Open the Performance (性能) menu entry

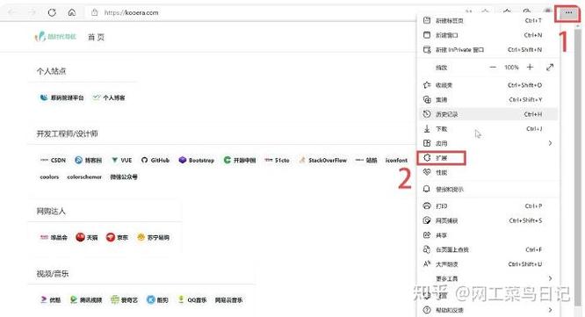487,172
